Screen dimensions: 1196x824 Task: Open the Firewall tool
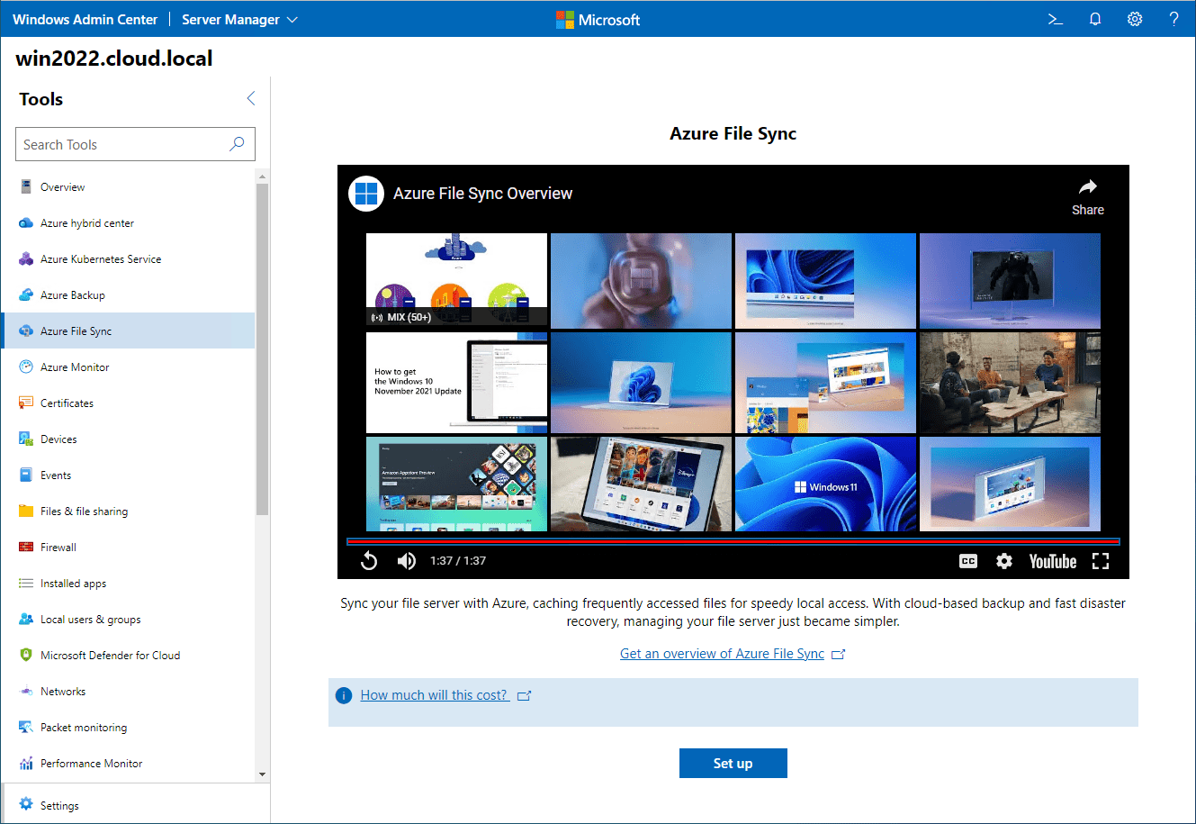[58, 548]
